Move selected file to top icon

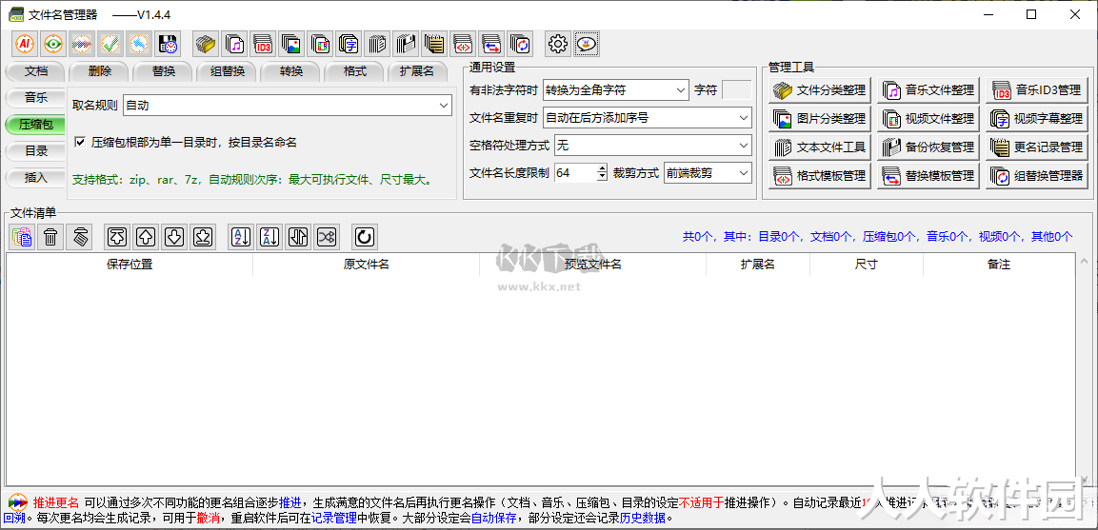point(117,237)
